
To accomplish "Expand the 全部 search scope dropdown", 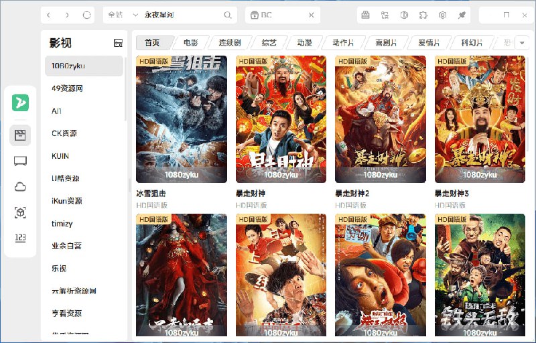I will pos(123,15).
